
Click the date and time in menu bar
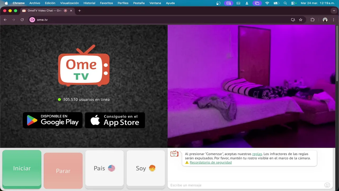pyautogui.click(x=318, y=3)
